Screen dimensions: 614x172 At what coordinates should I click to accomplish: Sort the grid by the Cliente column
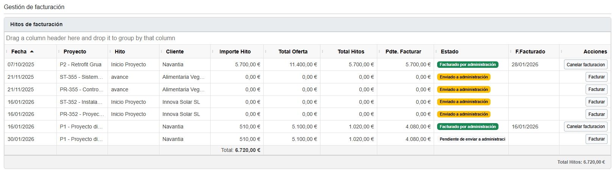175,52
